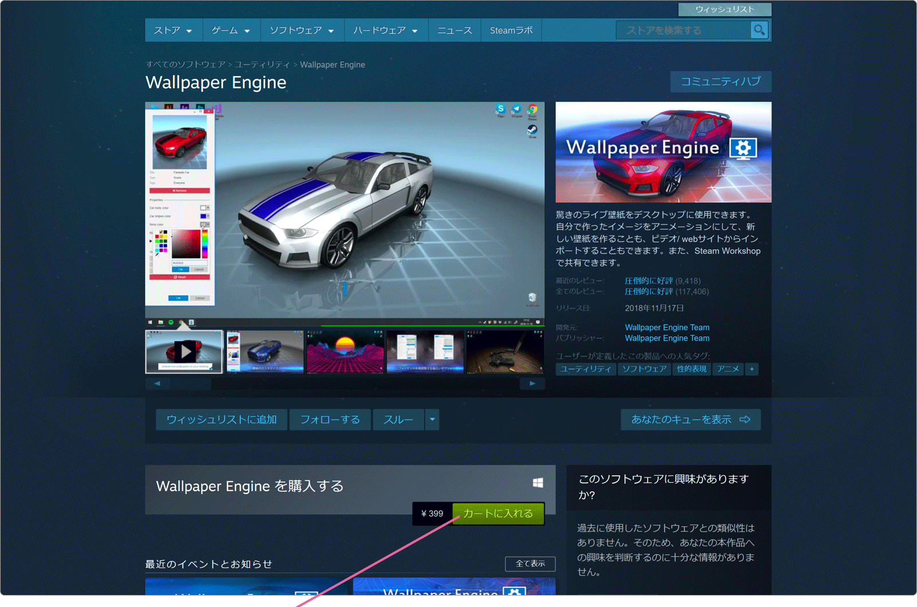Select the two-editor-windows screenshot thumbnail
Viewport: 917px width, 607px height.
(x=425, y=351)
